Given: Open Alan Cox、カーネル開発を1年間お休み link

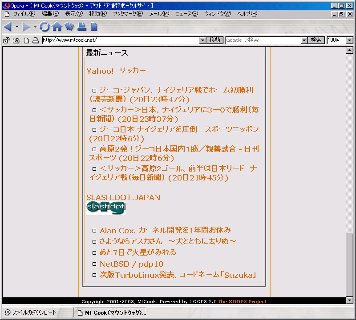Looking at the screenshot, I should tap(165, 230).
